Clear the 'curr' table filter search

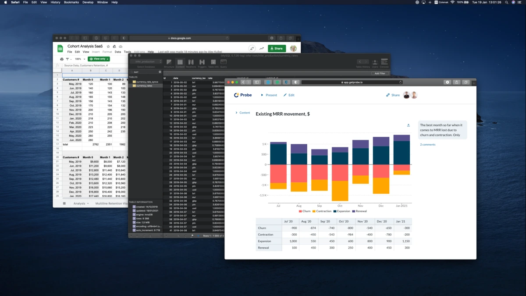pos(160,72)
